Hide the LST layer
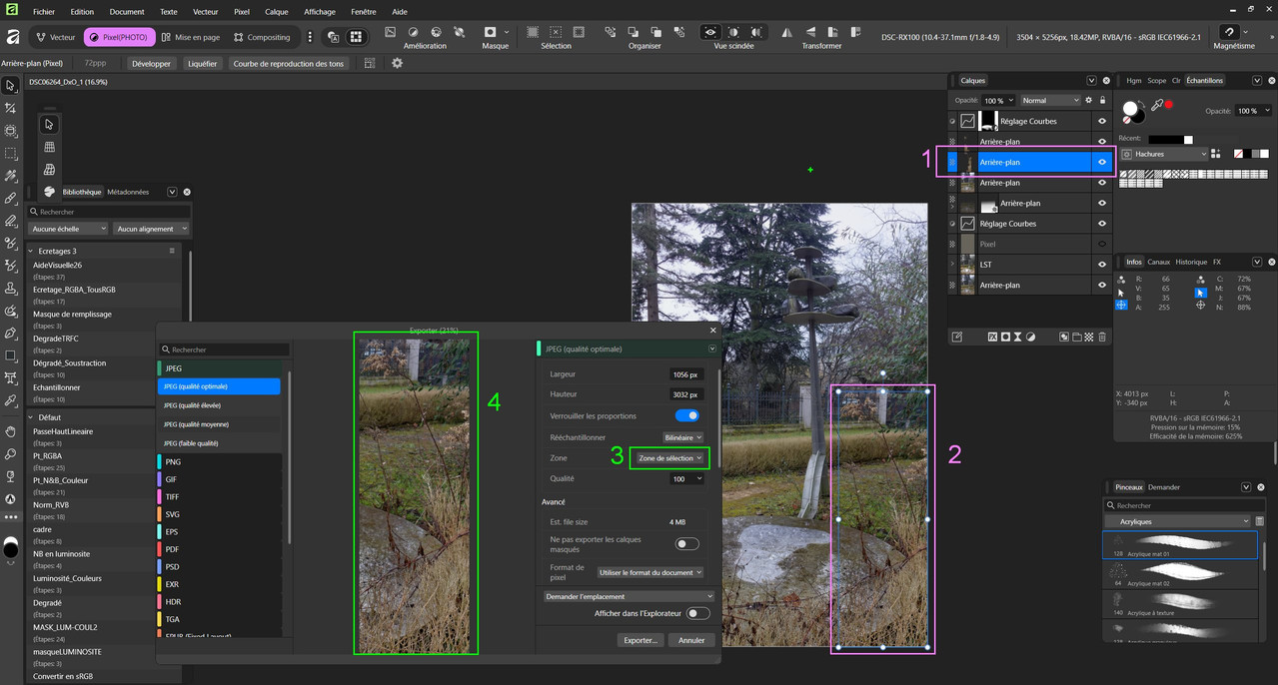The width and height of the screenshot is (1278, 685). coord(1102,265)
